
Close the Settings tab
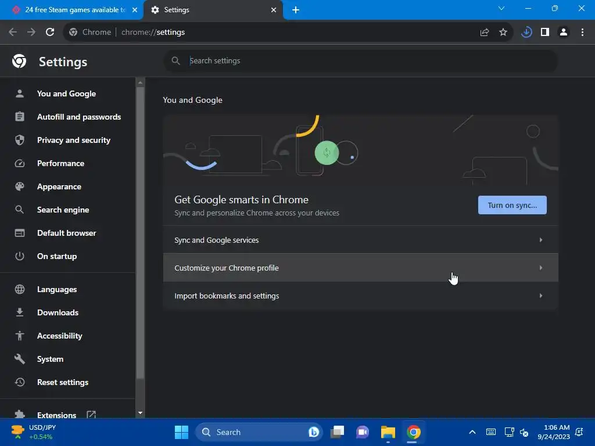coord(274,10)
